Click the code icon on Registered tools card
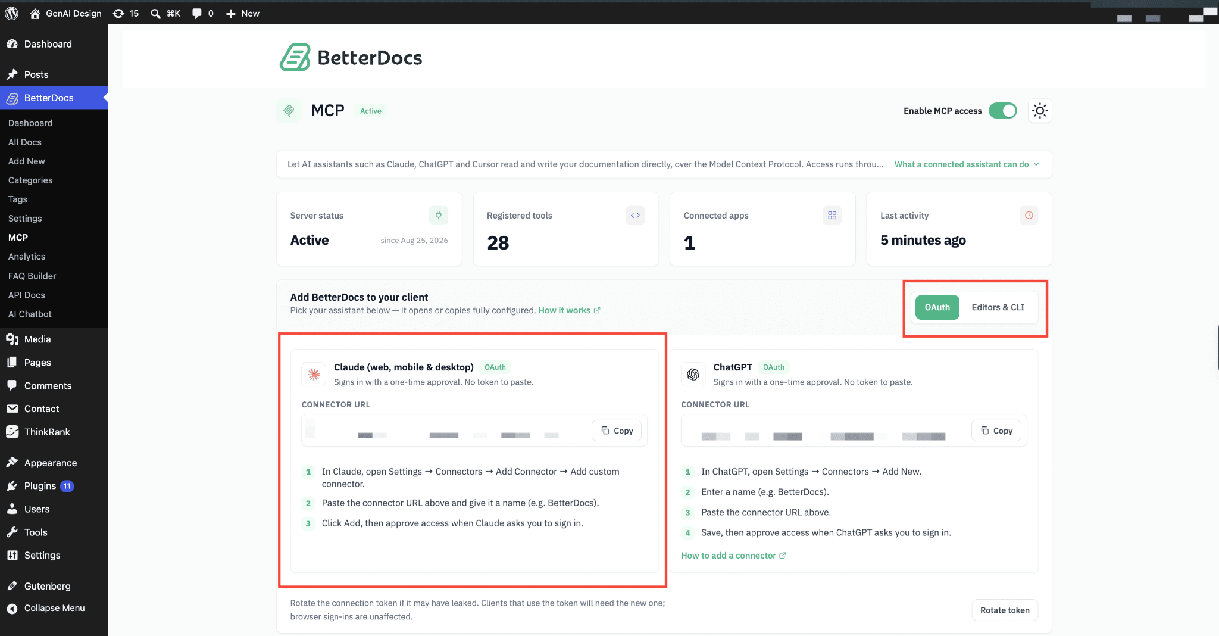This screenshot has width=1219, height=636. pos(635,215)
